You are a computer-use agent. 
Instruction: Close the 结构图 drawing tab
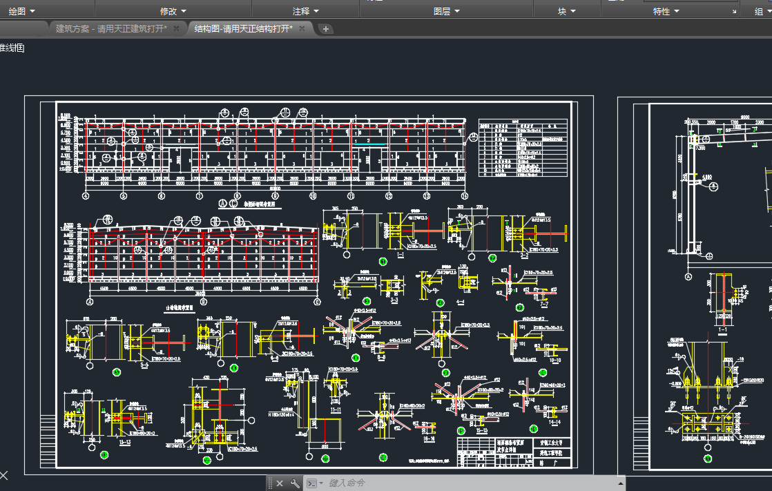[302, 28]
